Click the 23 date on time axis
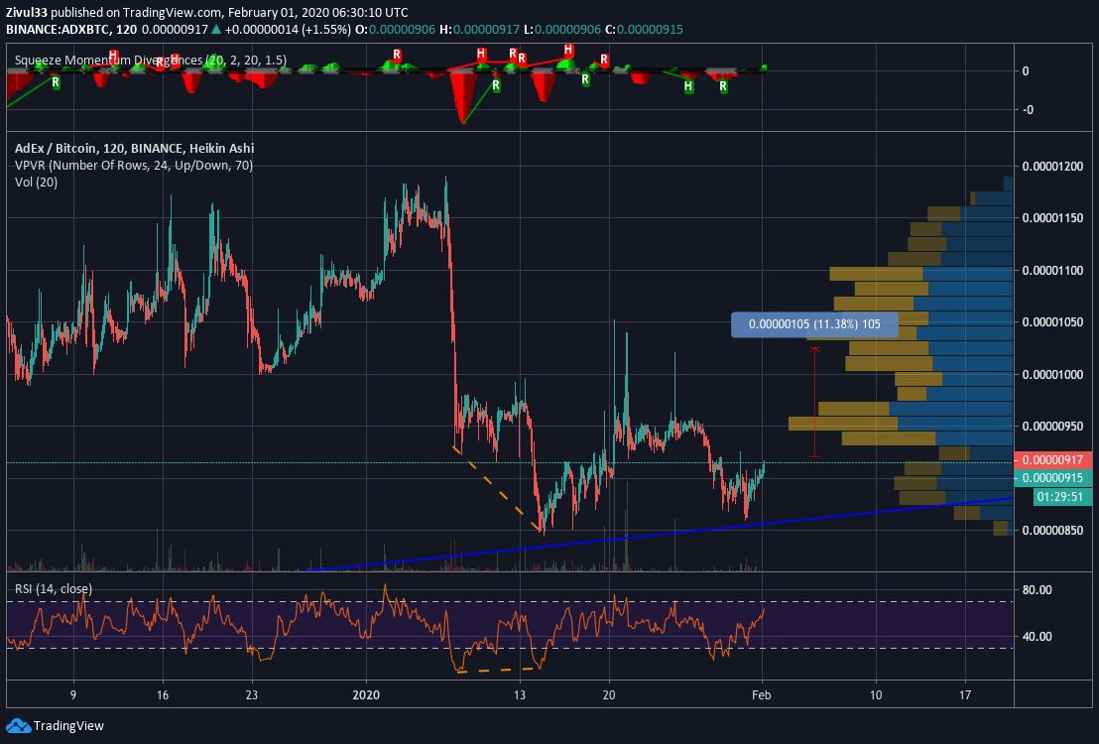The width and height of the screenshot is (1099, 744). [x=252, y=695]
